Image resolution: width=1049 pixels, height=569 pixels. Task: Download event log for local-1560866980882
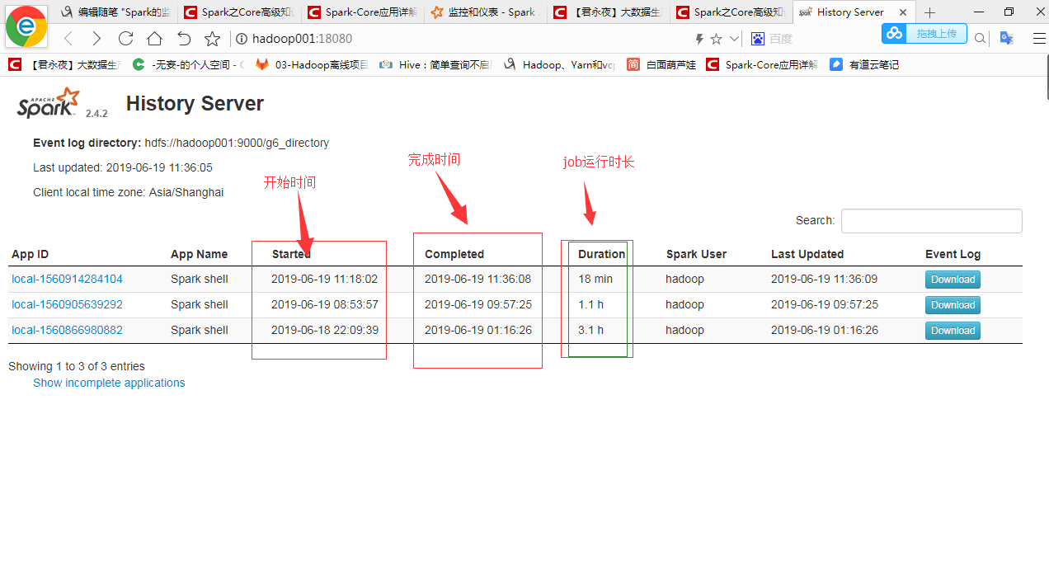953,331
